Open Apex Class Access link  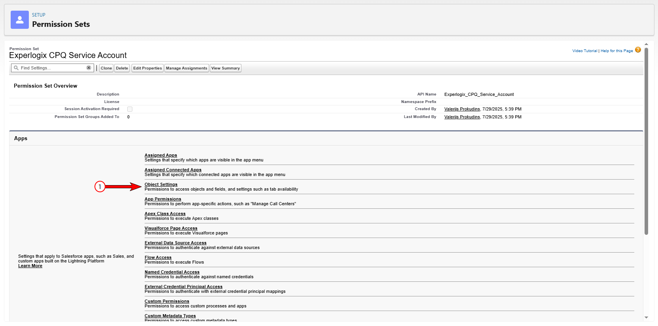165,214
